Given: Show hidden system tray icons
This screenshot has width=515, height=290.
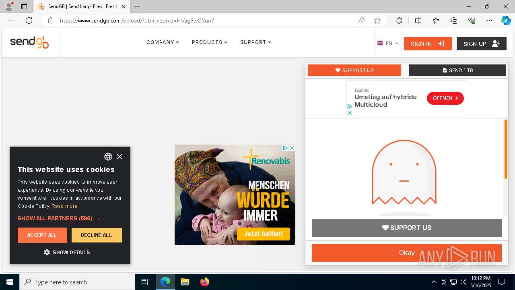Looking at the screenshot, I should click(434, 282).
